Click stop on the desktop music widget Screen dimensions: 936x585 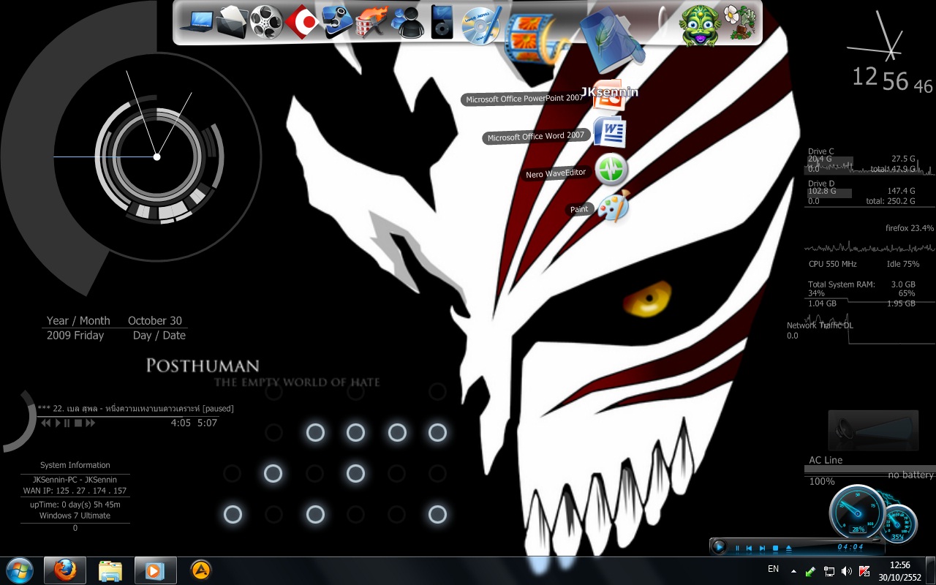coord(78,423)
